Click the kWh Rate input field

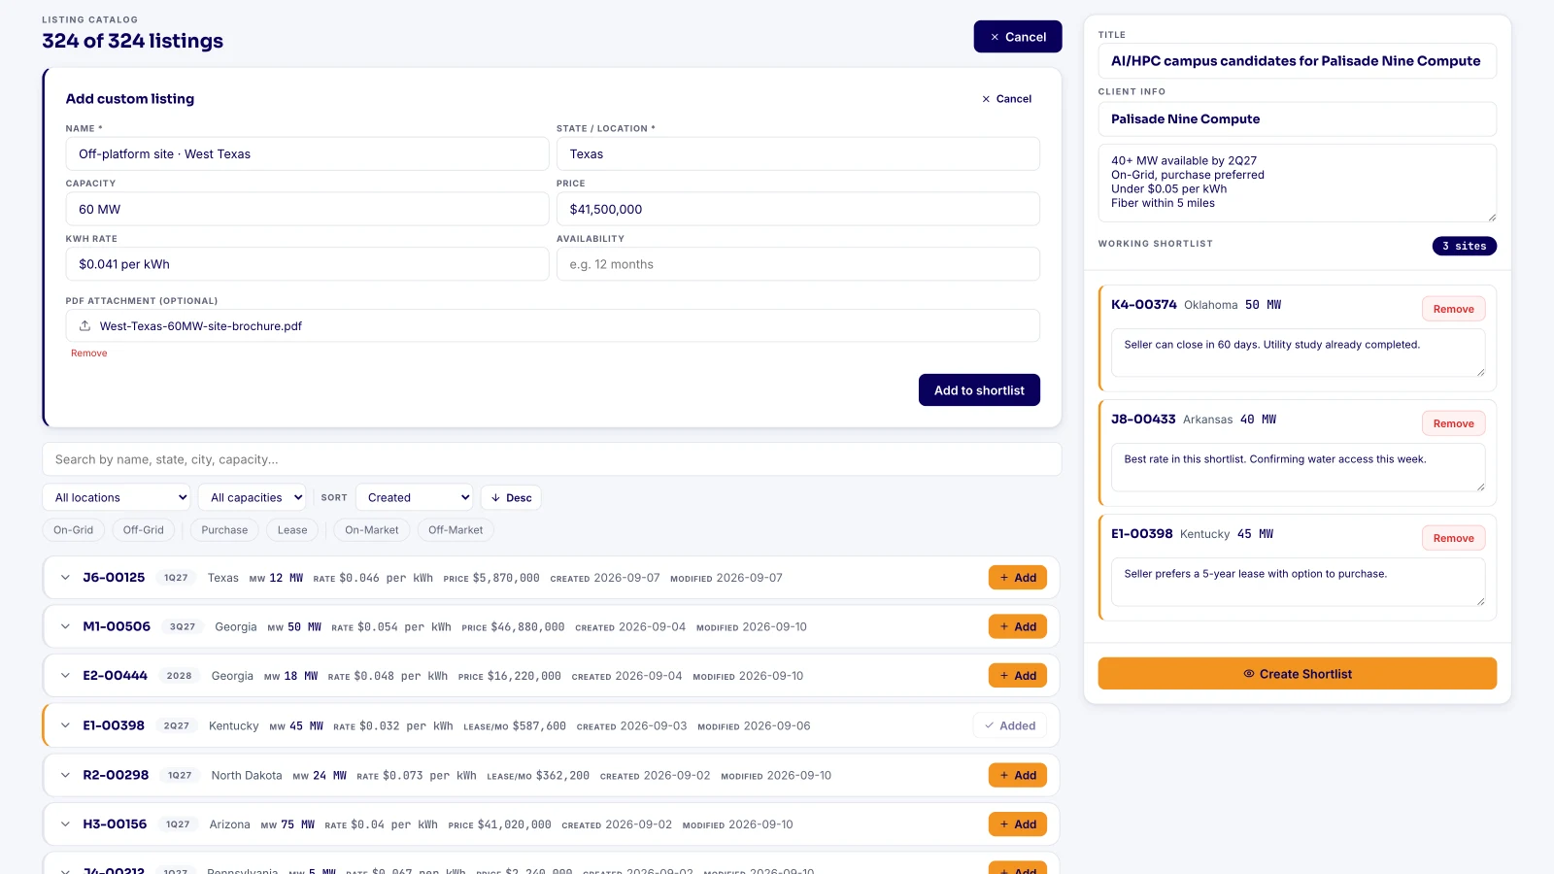pyautogui.click(x=307, y=264)
